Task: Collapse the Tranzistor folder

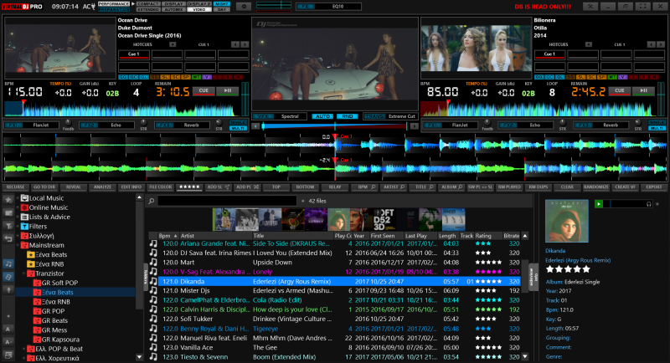Action: tap(24, 273)
